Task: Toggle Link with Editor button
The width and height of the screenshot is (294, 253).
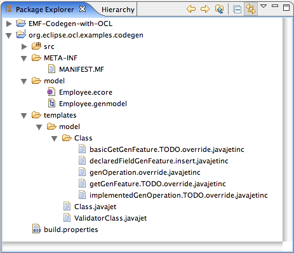Action: pyautogui.click(x=251, y=9)
